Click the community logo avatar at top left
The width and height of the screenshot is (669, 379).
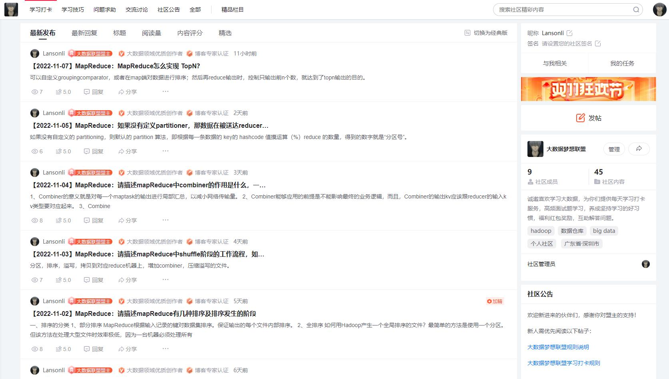(x=11, y=10)
